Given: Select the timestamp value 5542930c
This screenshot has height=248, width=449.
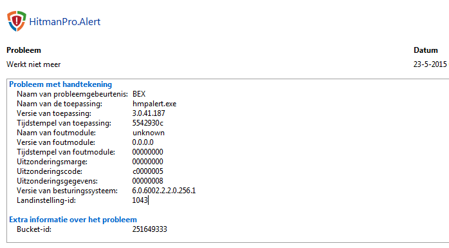Looking at the screenshot, I should tap(148, 123).
